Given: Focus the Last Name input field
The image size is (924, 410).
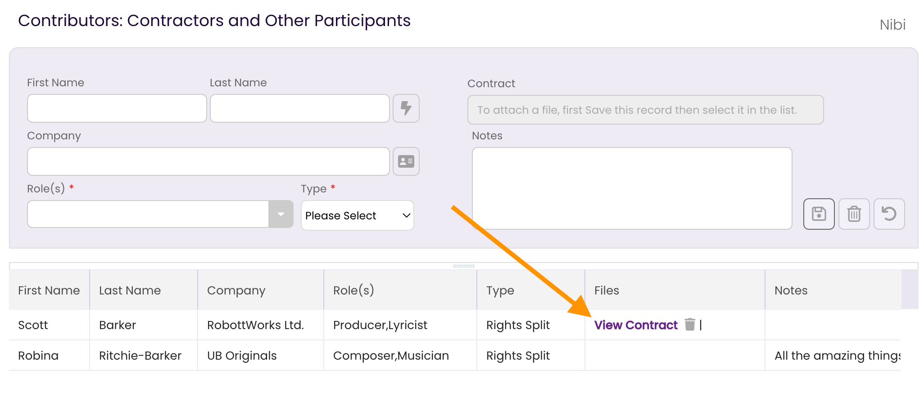Looking at the screenshot, I should pyautogui.click(x=300, y=108).
